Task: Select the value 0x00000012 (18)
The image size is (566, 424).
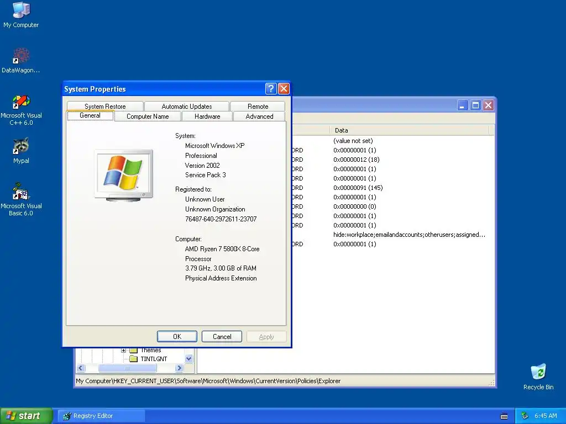Action: click(357, 160)
